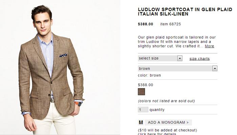Viewport: 237px width, 135px height.
Task: Click the Ludlow Sportcoat product title
Action: (185, 11)
